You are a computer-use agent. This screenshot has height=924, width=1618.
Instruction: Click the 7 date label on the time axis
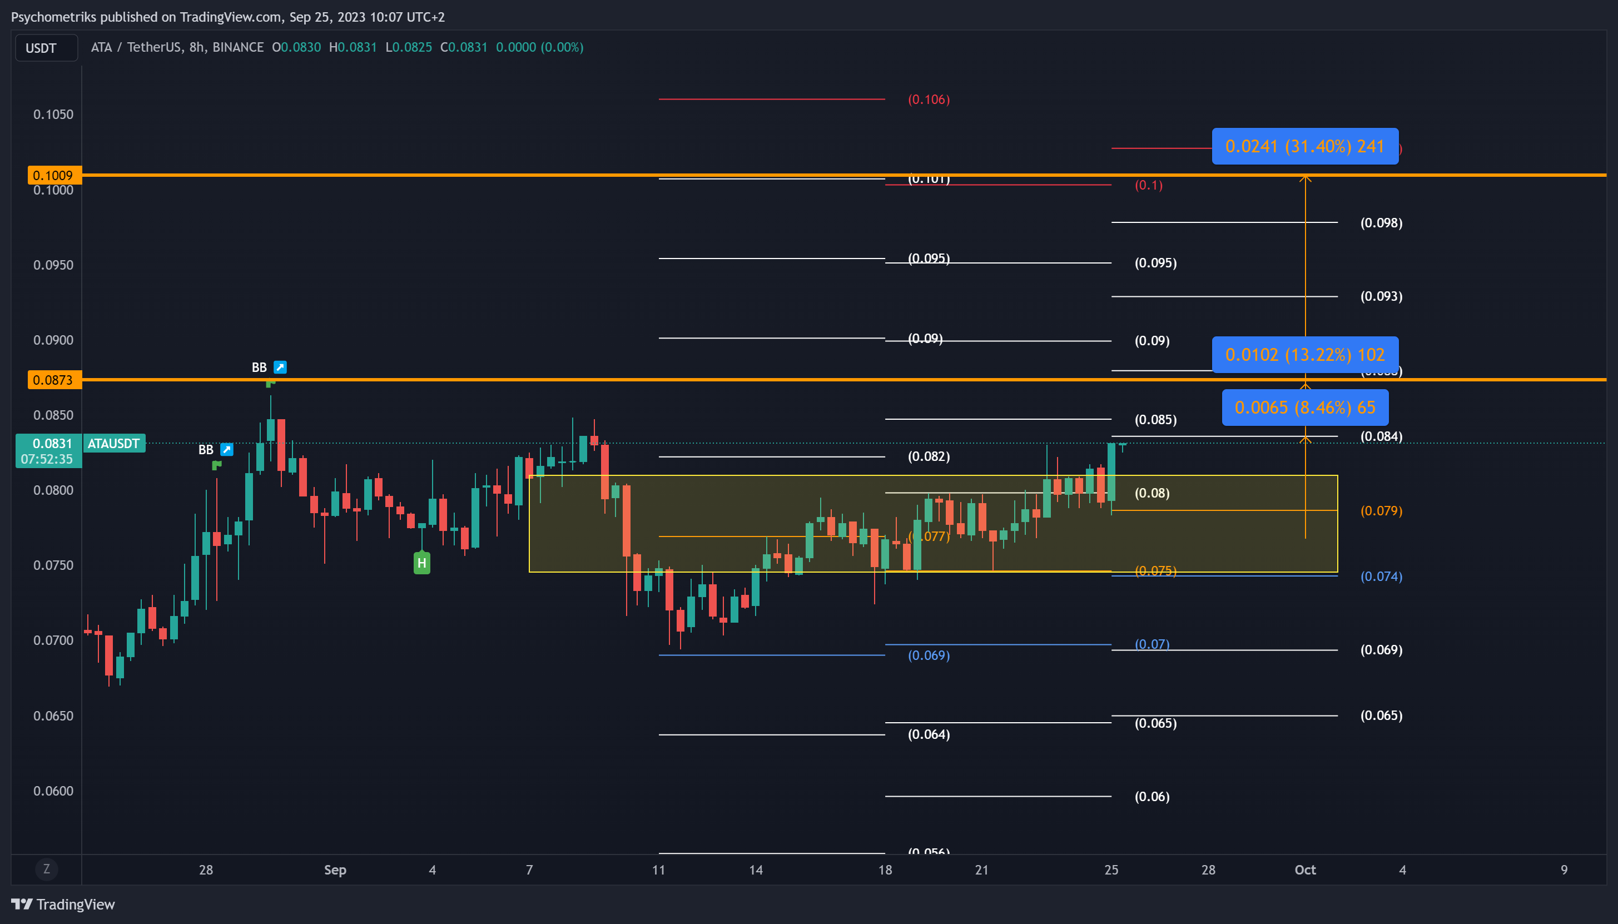(529, 870)
